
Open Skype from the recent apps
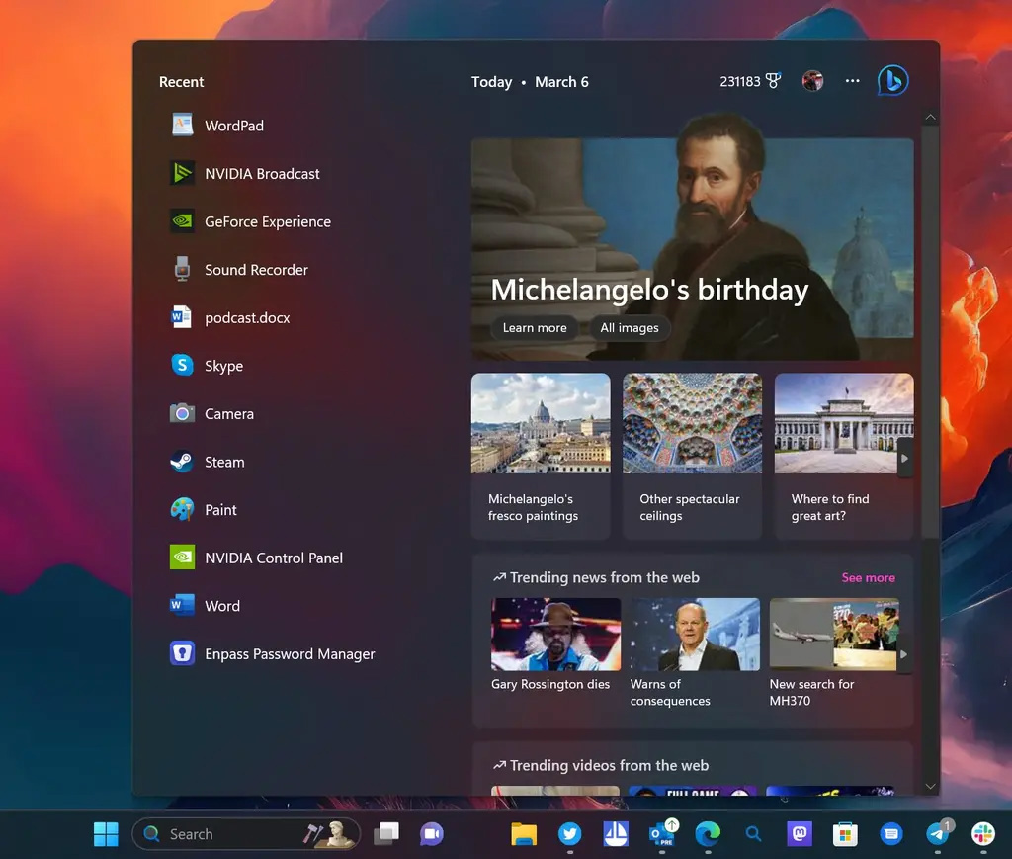click(223, 366)
